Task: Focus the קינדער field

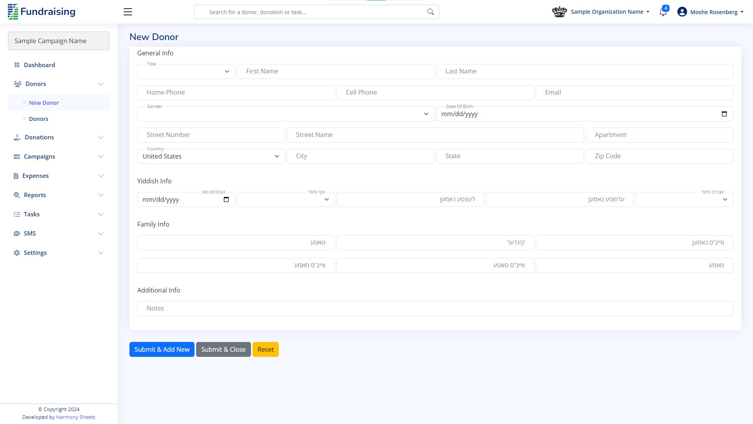Action: pos(435,243)
